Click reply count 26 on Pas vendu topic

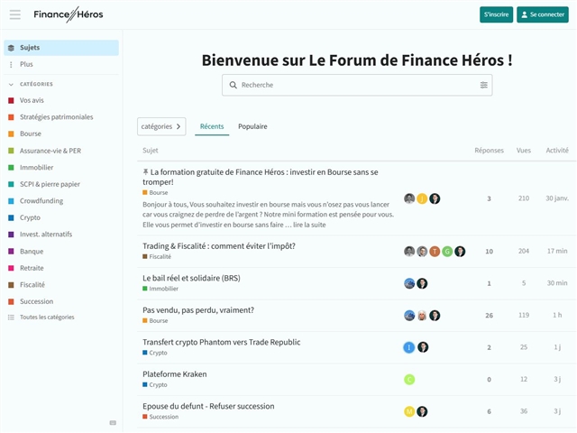coord(489,316)
